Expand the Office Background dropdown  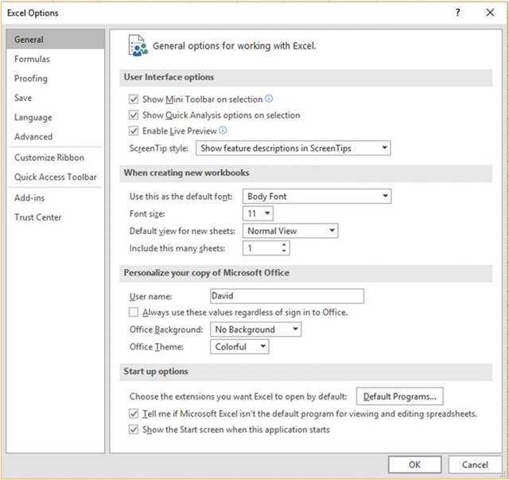coord(255,330)
